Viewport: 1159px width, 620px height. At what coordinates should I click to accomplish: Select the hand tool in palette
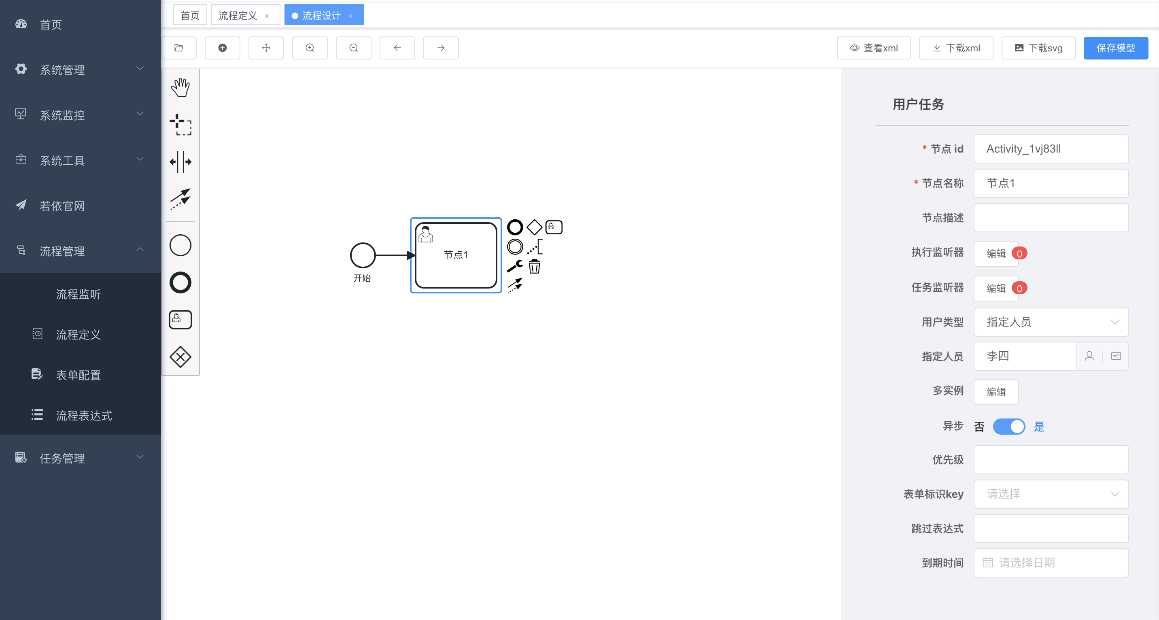(180, 87)
